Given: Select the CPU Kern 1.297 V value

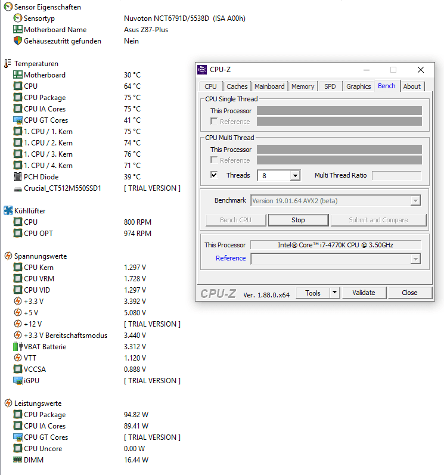Looking at the screenshot, I should coord(135,267).
